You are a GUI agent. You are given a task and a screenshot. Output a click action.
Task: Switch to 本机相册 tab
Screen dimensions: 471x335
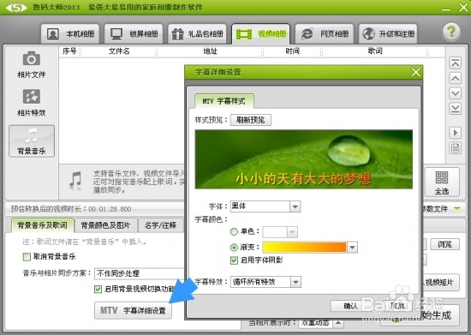[x=70, y=33]
